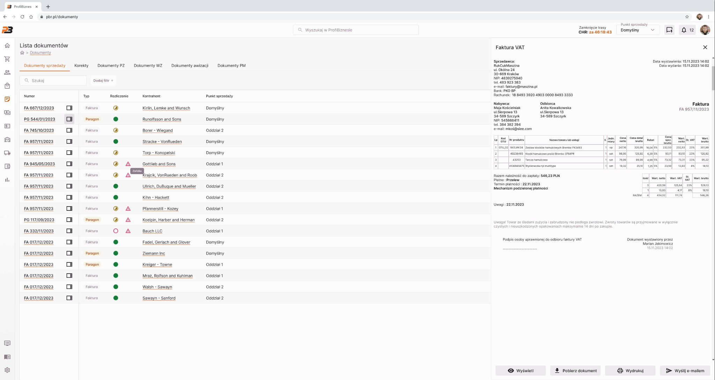Toggle preview icon for FA 667/12/2023 row
This screenshot has height=380, width=715.
[69, 108]
